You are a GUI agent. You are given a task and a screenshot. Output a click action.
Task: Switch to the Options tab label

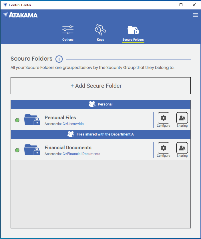coord(68,39)
